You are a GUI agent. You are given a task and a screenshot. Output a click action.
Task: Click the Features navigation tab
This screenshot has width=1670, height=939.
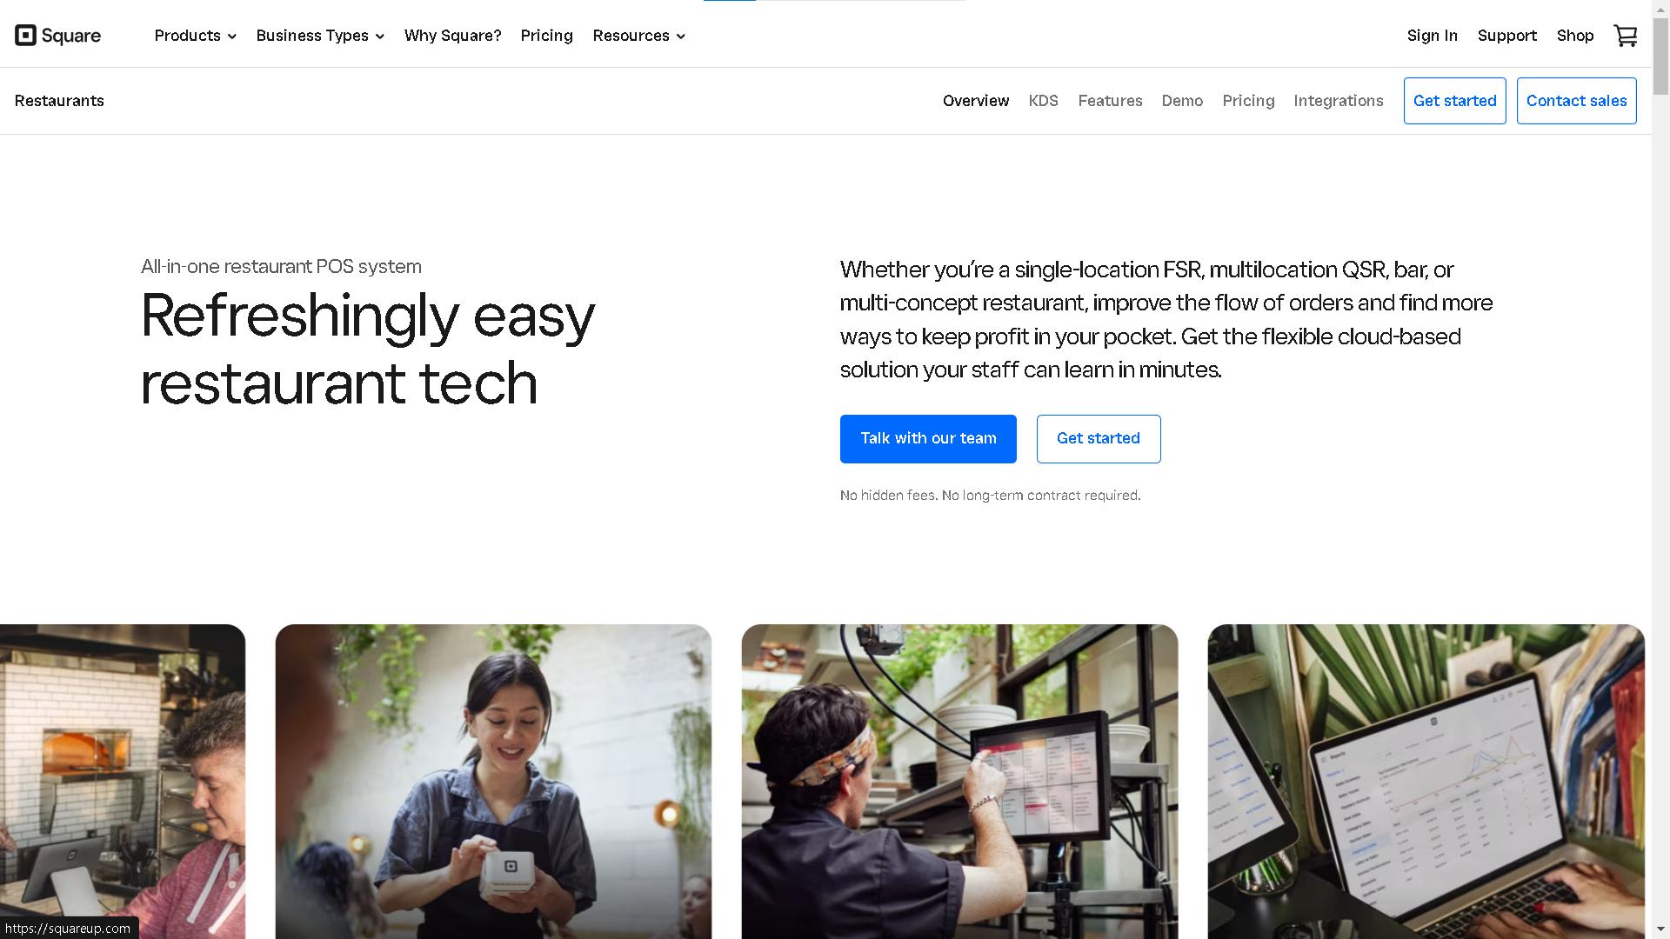point(1109,101)
